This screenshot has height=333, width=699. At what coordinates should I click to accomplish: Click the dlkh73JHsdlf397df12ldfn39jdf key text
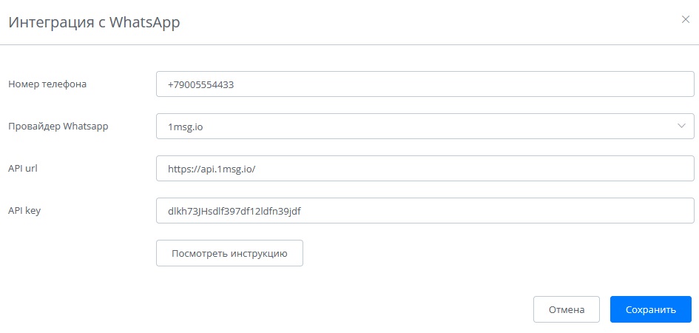point(234,211)
